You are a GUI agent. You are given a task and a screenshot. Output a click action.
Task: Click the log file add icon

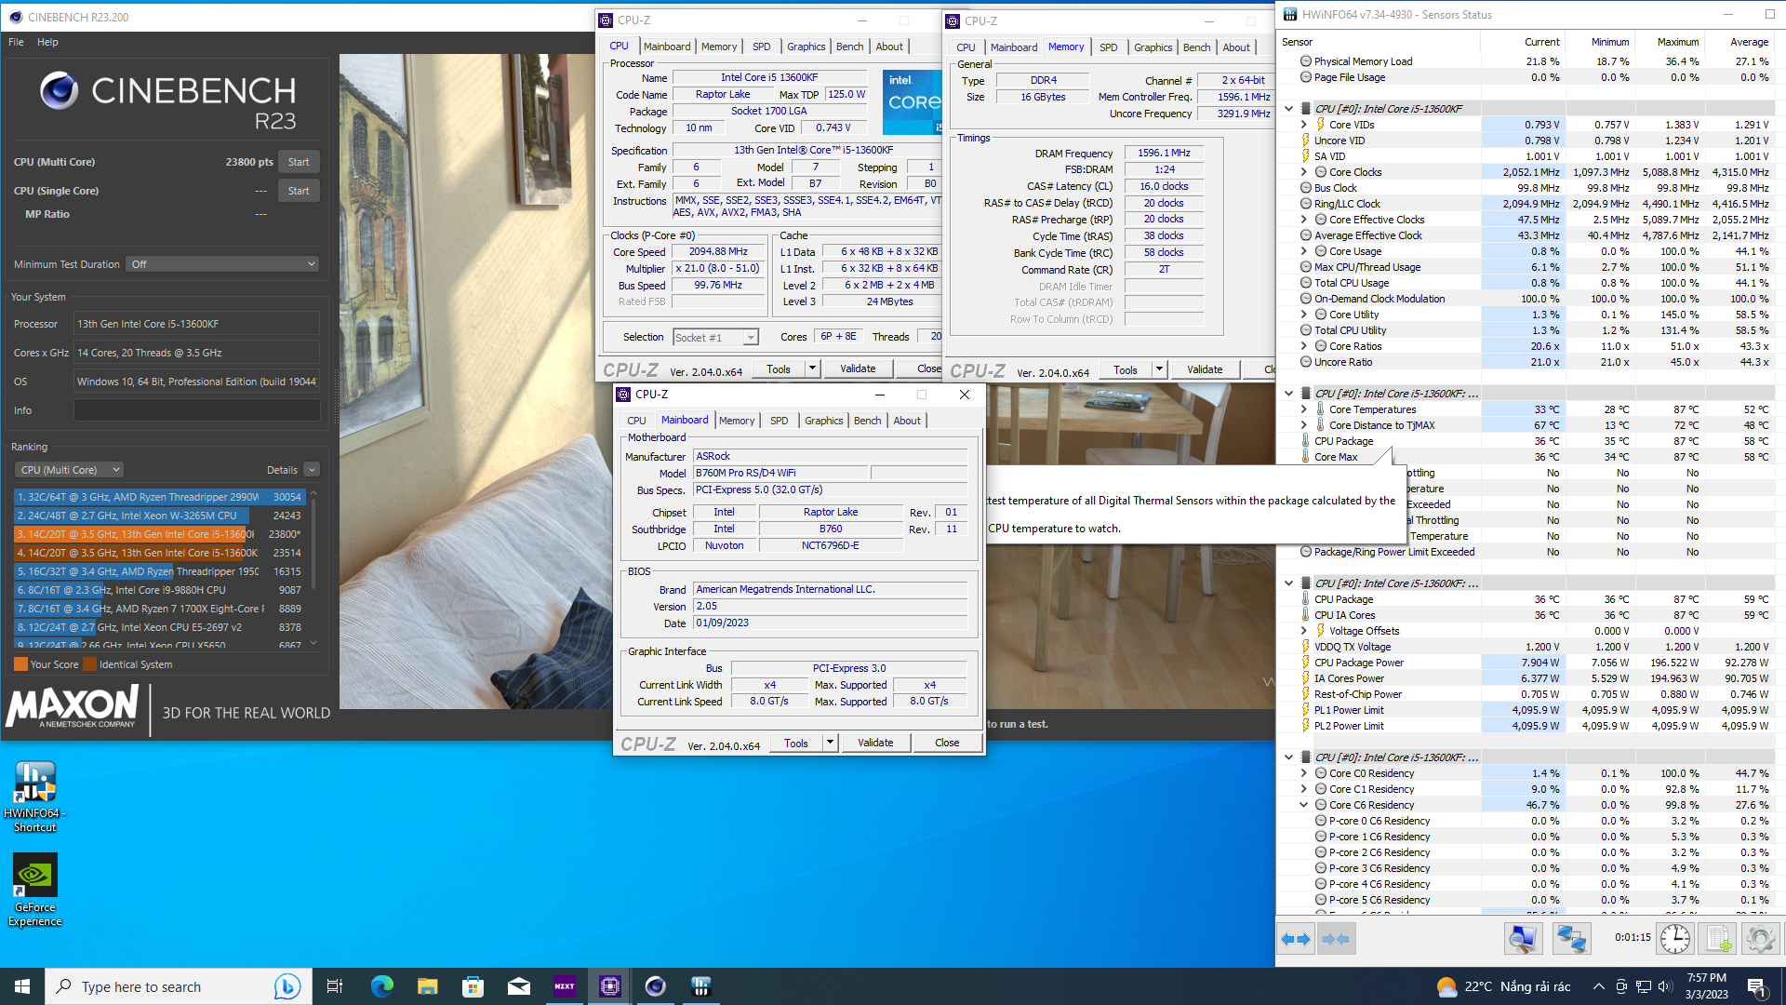pyautogui.click(x=1717, y=939)
